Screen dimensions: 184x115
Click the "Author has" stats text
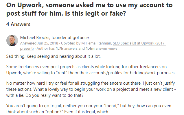pos(46,49)
